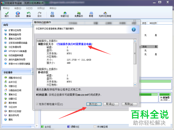Click the 4K对齐 column header
Viewport: 174px width, 130px height.
[x=153, y=23]
